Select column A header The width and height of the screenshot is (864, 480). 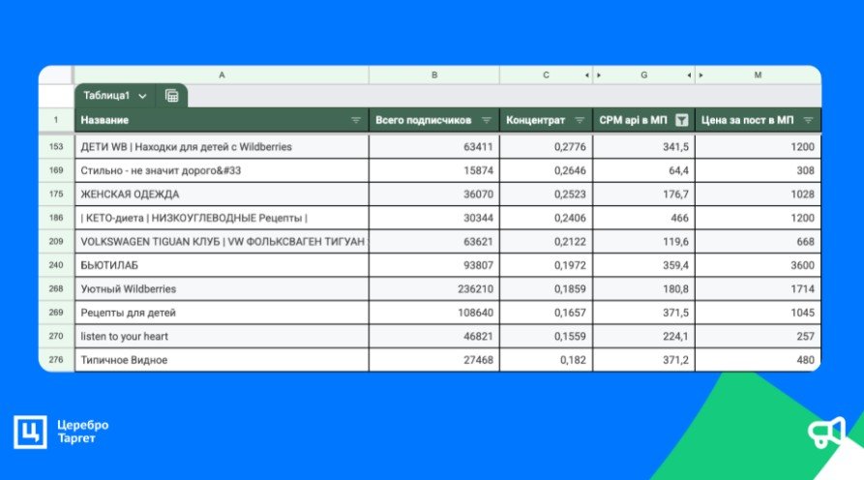pyautogui.click(x=222, y=75)
